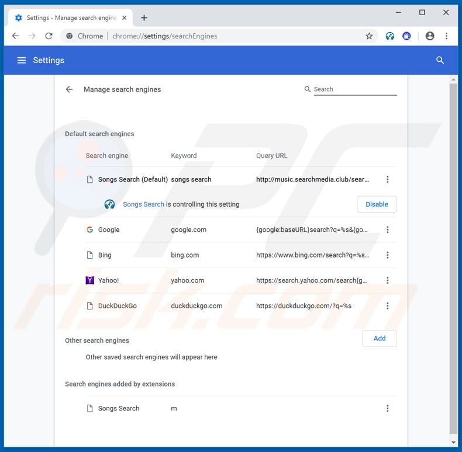
Task: Open more actions for Google search engine
Action: point(388,230)
